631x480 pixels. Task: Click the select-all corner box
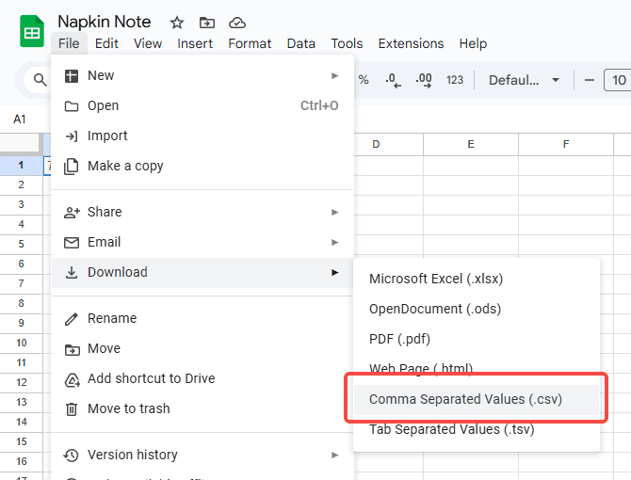21,144
